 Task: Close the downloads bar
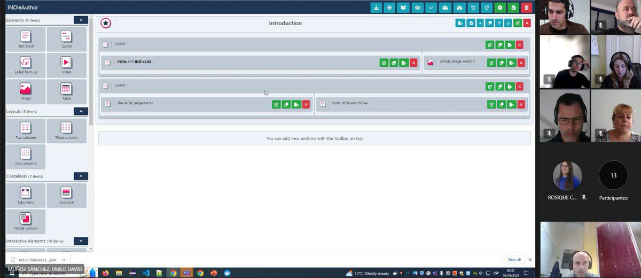530,260
